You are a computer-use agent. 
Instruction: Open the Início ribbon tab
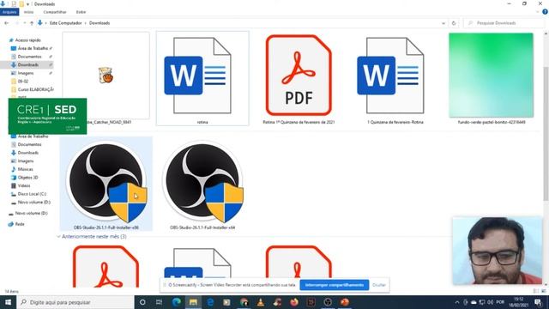pyautogui.click(x=28, y=12)
